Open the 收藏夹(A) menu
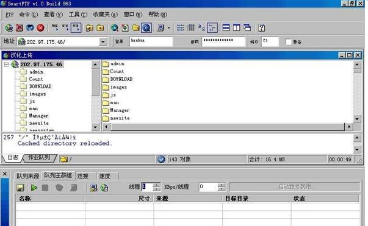Viewport: 368px width, 226px height. click(105, 15)
